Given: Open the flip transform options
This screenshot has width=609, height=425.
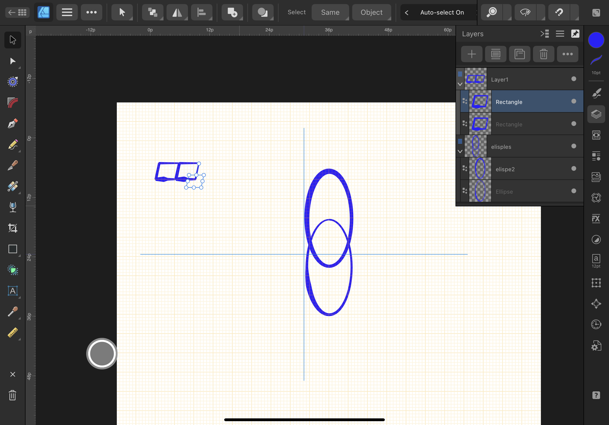Looking at the screenshot, I should tap(177, 12).
